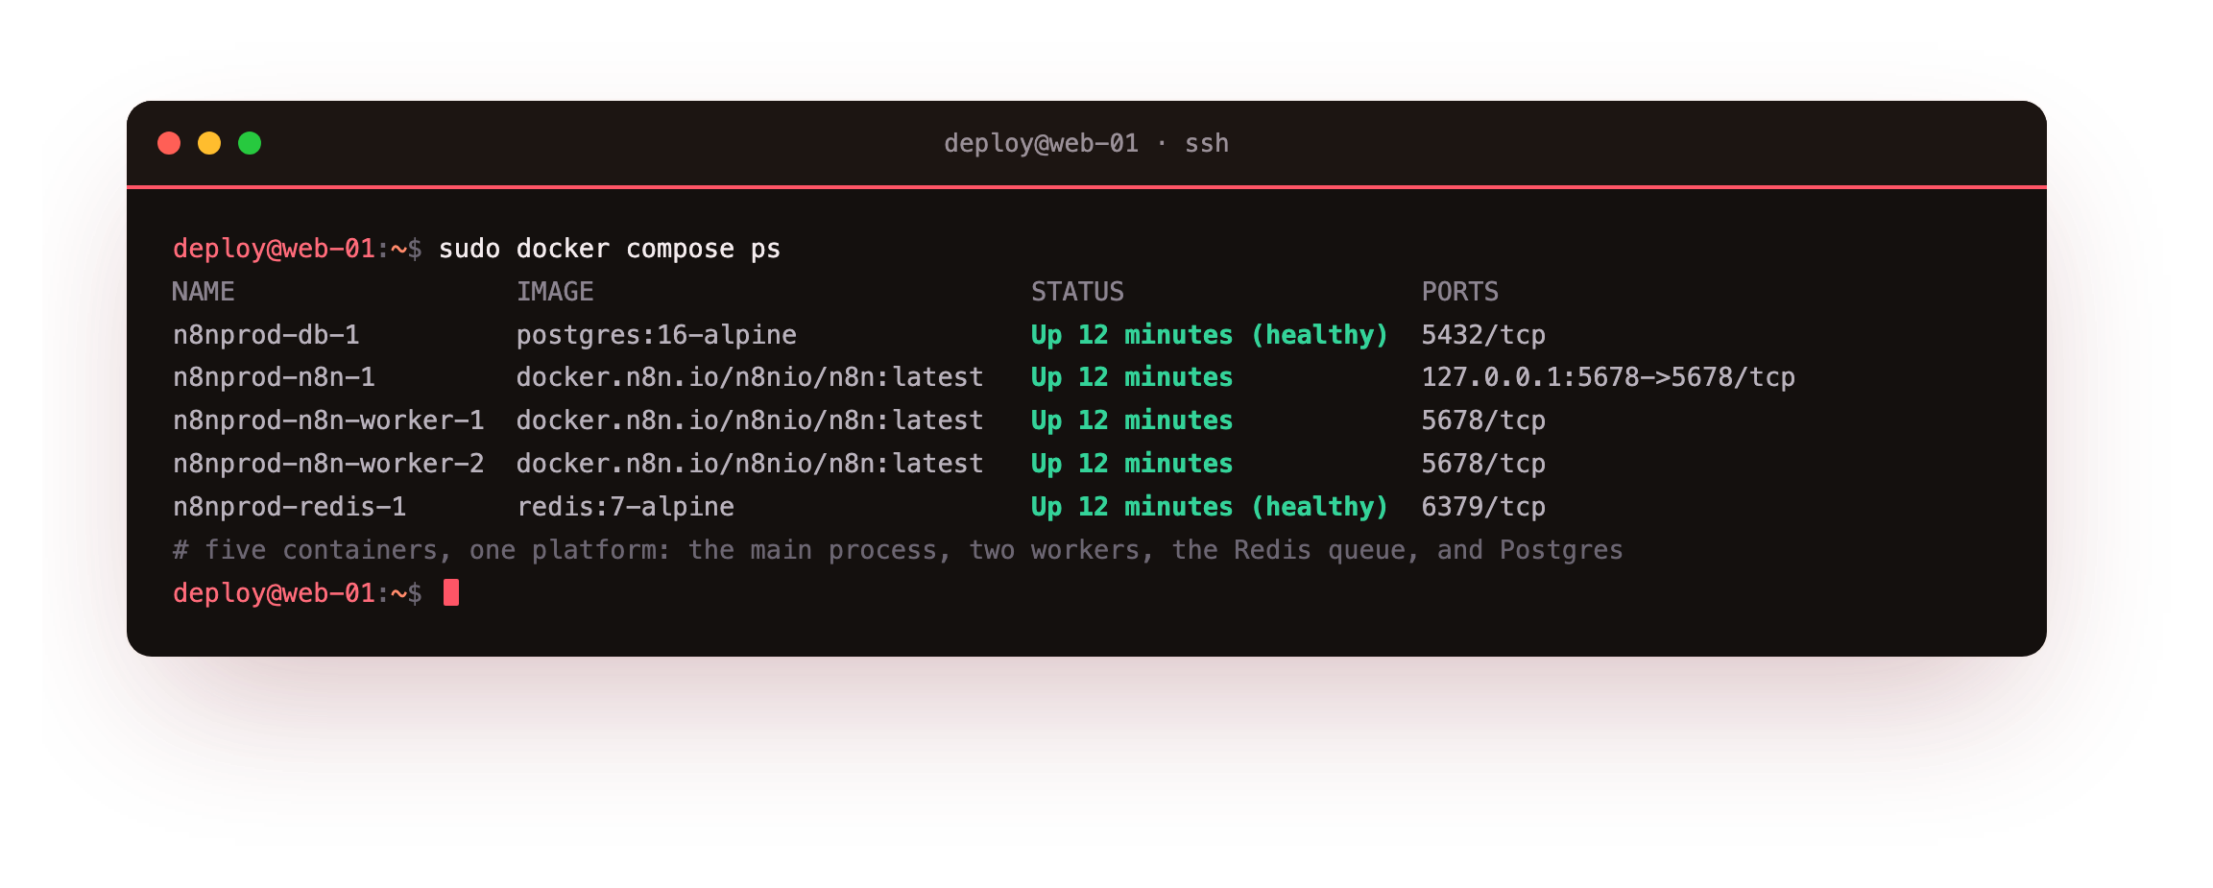Click port 5678/tcp in the n8nprod-n8n-worker-1 row

click(1483, 420)
